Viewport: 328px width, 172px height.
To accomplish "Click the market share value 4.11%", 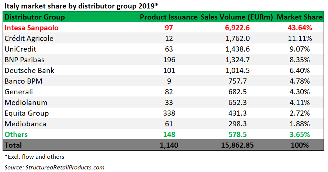I will (x=300, y=102).
